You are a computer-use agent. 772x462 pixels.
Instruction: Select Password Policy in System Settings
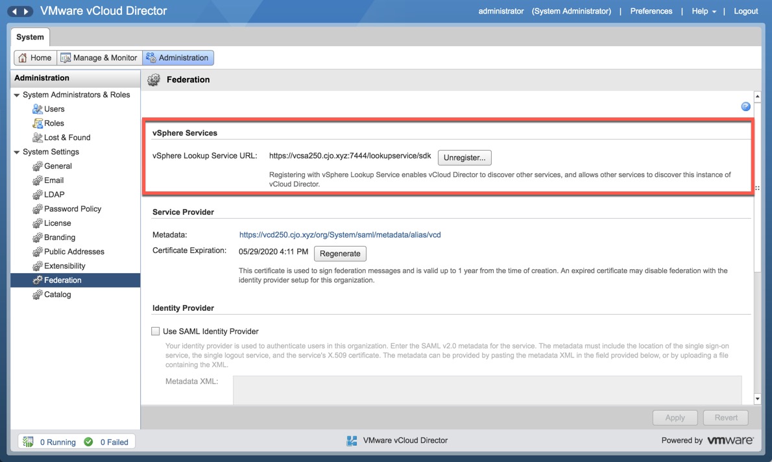(73, 209)
